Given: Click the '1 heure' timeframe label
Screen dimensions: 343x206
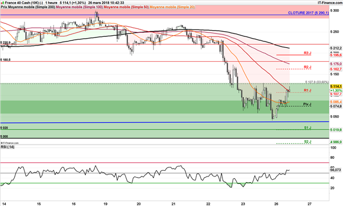Looking at the screenshot, I should coord(51,3).
